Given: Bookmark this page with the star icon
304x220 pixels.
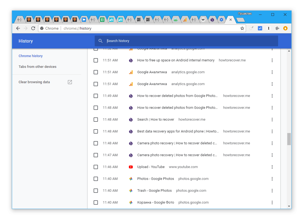Looking at the screenshot, I should (242, 29).
